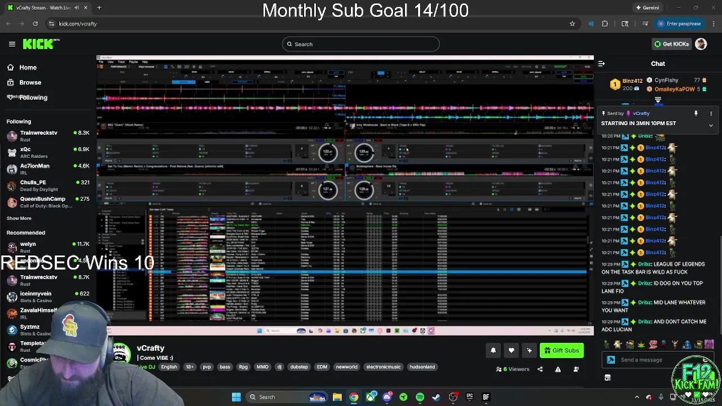This screenshot has width=722, height=406.
Task: Open Spotify from the taskbar
Action: (x=420, y=397)
